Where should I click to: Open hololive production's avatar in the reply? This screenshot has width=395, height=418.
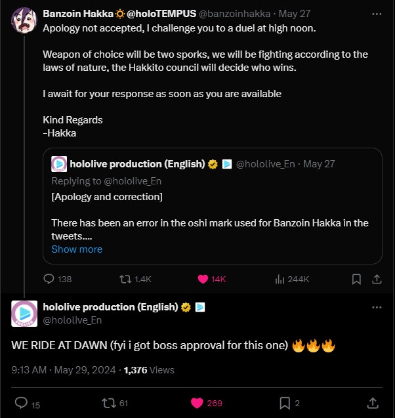pos(24,313)
